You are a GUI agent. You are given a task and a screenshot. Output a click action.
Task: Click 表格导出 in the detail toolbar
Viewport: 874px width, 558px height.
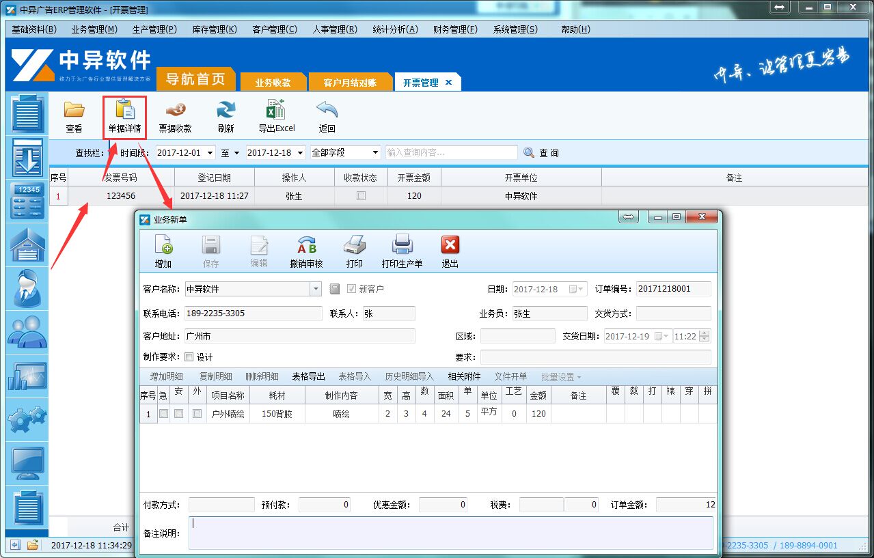309,376
